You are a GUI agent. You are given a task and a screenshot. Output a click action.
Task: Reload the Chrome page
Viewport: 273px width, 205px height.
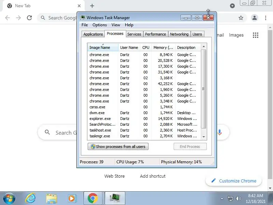[29, 18]
